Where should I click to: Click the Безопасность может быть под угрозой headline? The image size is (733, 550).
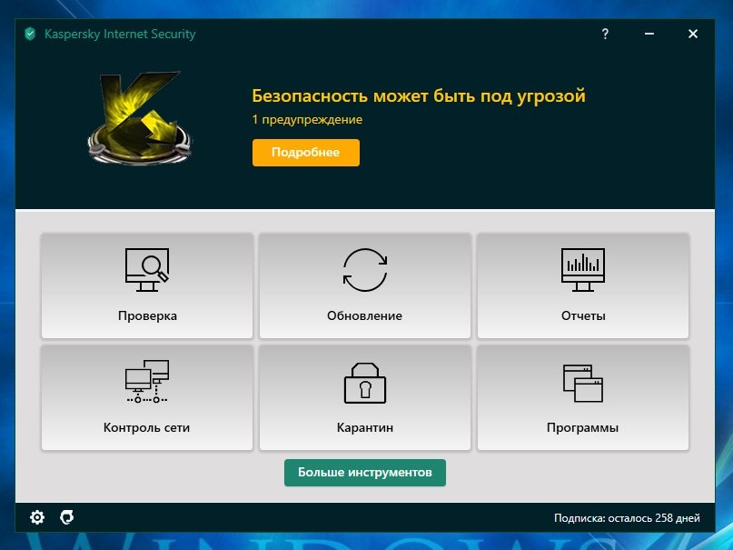(419, 96)
